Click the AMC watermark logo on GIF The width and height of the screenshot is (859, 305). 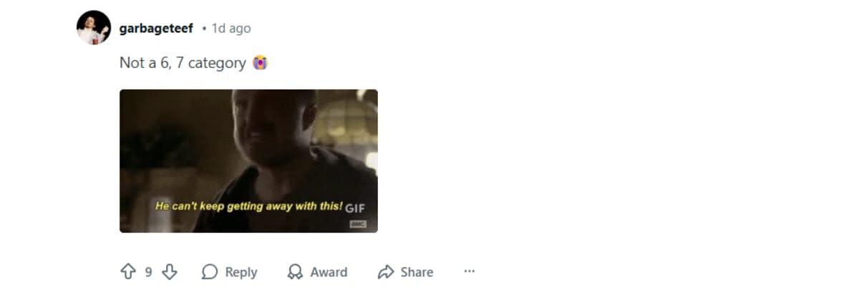358,224
